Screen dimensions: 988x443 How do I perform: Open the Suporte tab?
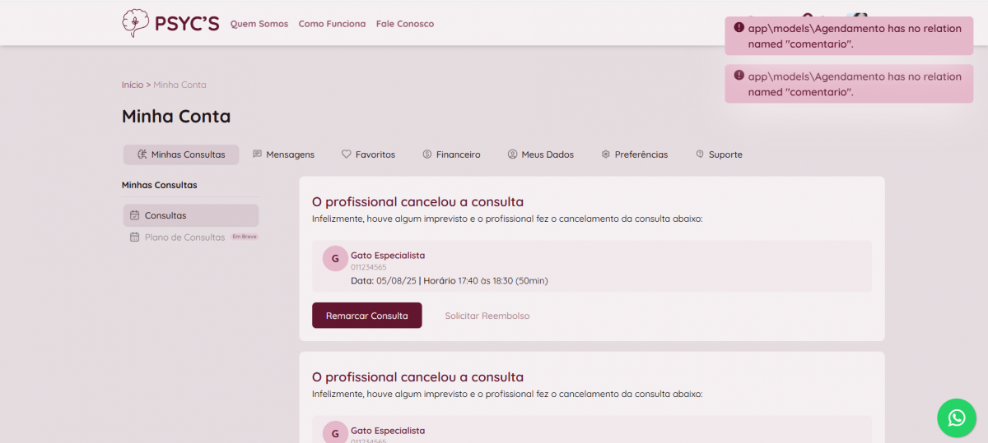(x=719, y=155)
